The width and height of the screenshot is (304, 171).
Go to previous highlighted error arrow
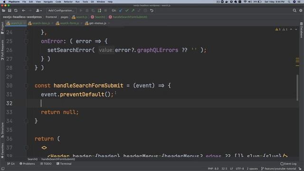coord(291,29)
